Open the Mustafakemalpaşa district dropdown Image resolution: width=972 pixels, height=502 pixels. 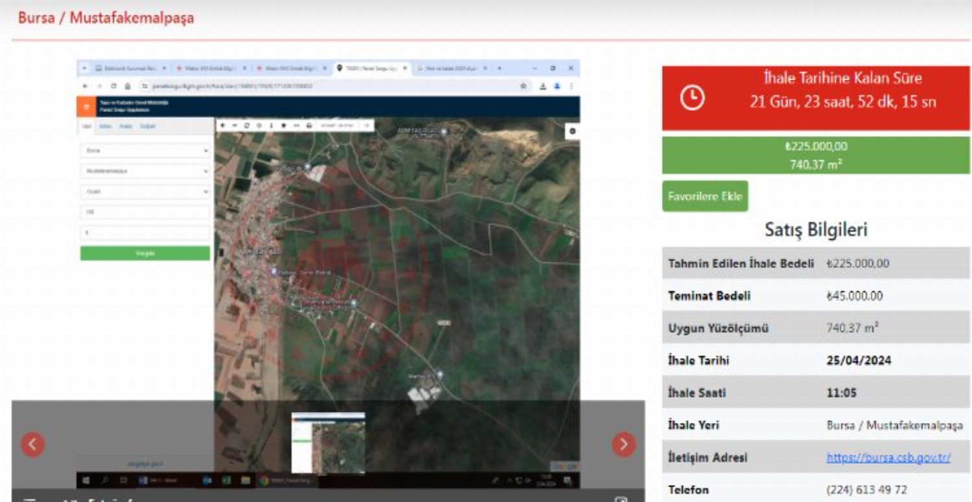[145, 172]
